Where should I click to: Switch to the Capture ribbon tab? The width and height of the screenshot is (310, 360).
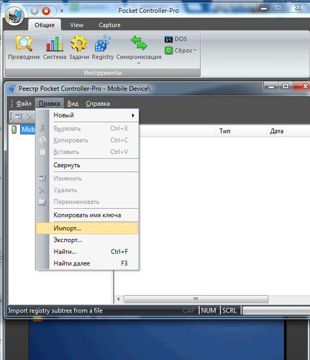pyautogui.click(x=109, y=25)
